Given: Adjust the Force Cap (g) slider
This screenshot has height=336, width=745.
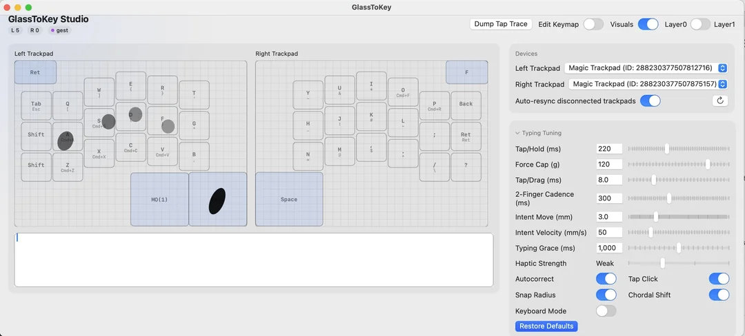Looking at the screenshot, I should click(679, 164).
